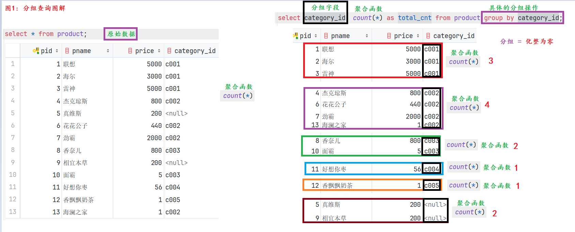Toggle the pname sort arrows in the grouped result table
This screenshot has width=575, height=232.
(367, 36)
